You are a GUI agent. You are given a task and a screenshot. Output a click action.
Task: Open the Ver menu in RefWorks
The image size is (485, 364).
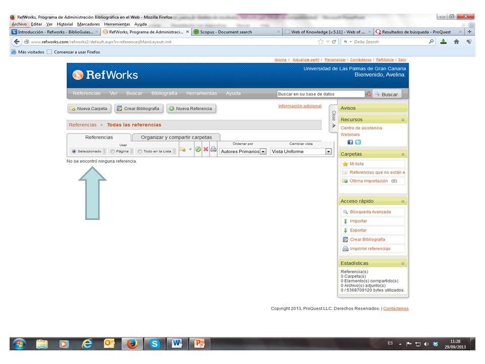tap(113, 93)
